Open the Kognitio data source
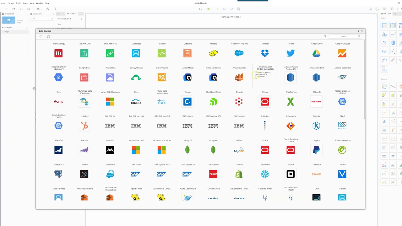Screen dimensions: 402x226 coord(316,126)
